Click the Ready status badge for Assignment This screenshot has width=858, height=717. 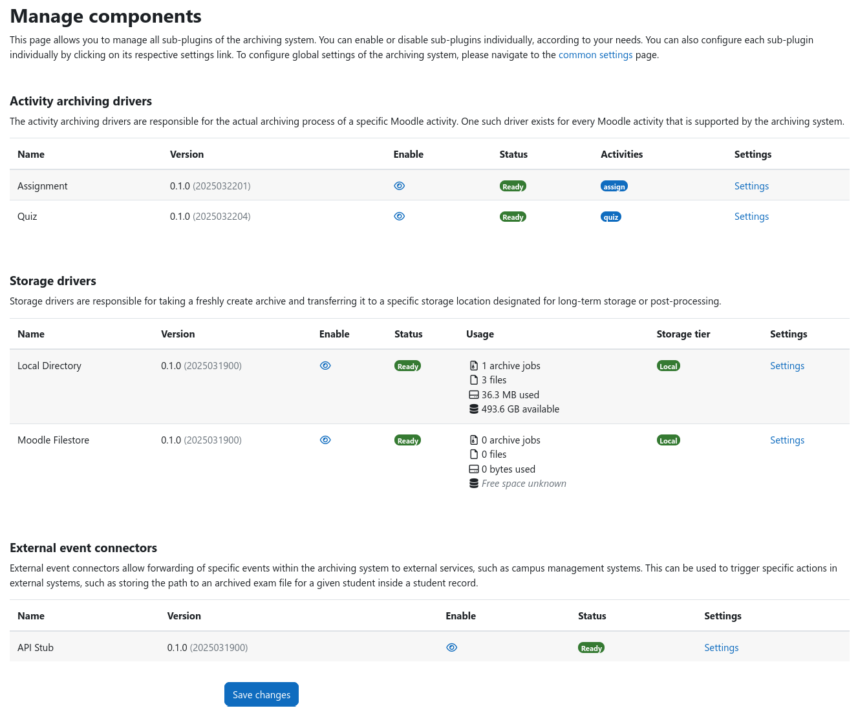coord(513,186)
